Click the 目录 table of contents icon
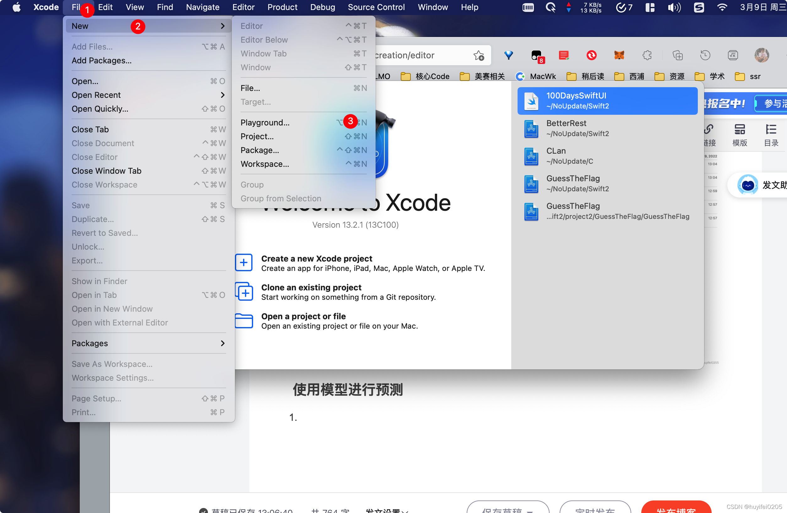Image resolution: width=787 pixels, height=513 pixels. pos(771,135)
